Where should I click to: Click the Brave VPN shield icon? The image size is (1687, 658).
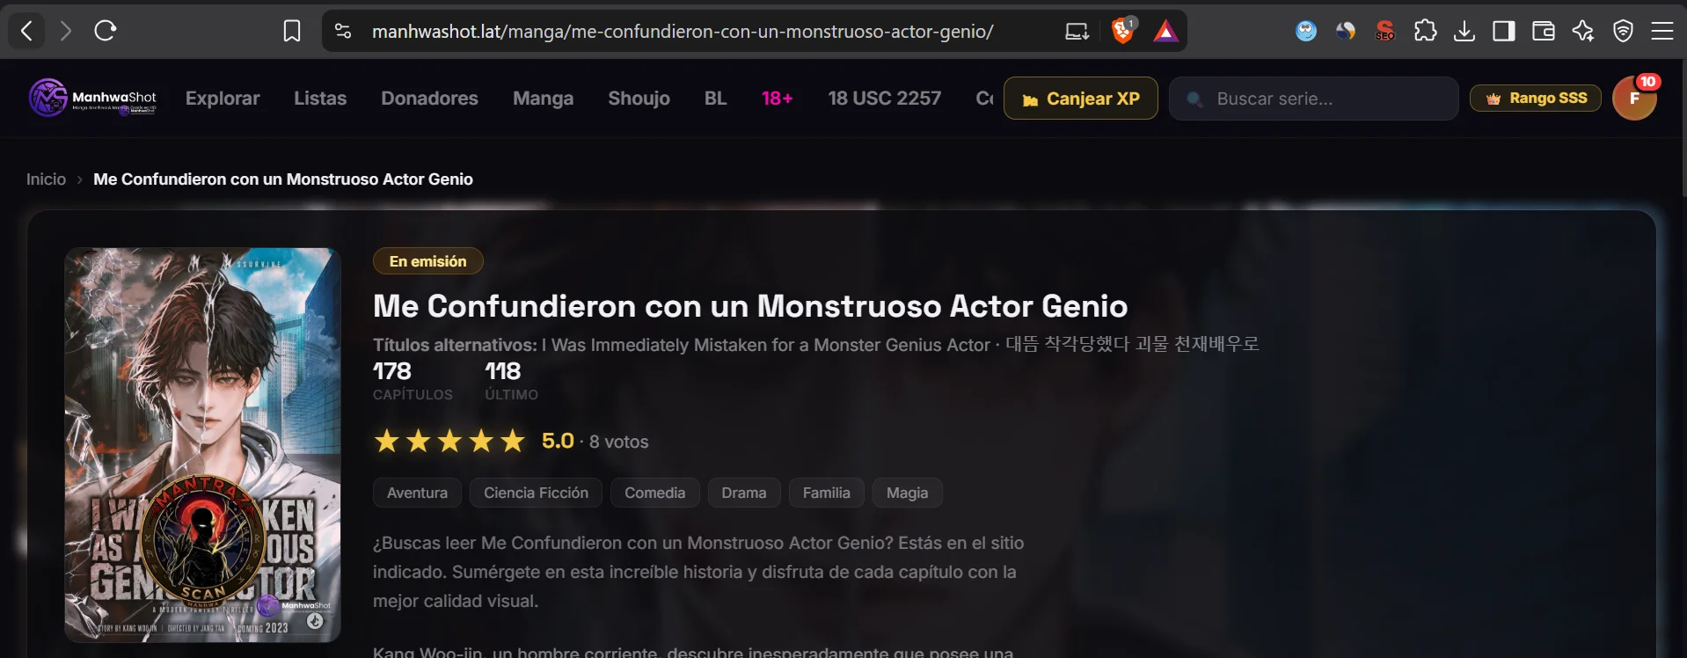pyautogui.click(x=1623, y=32)
